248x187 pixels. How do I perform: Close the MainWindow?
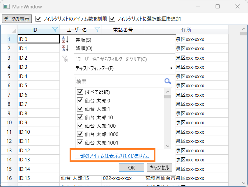point(238,6)
